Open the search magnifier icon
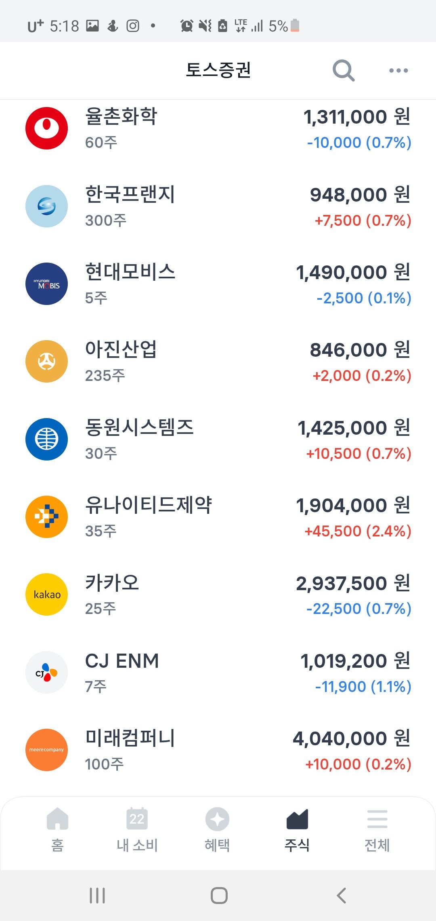The width and height of the screenshot is (436, 921). coord(344,71)
